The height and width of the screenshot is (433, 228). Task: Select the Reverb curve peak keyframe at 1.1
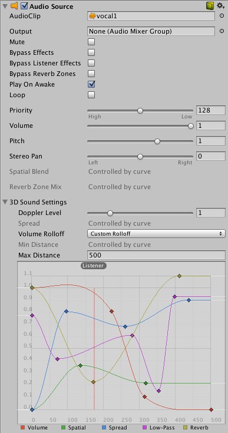click(x=180, y=276)
